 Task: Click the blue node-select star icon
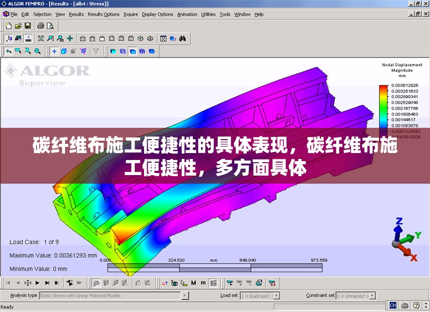coord(54,51)
